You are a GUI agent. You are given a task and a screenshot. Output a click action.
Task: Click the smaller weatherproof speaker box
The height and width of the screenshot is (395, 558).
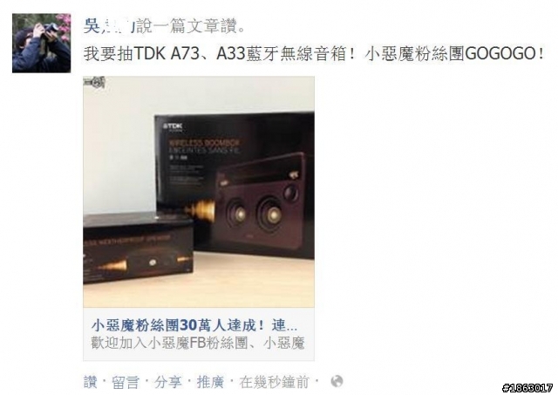pyautogui.click(x=138, y=248)
